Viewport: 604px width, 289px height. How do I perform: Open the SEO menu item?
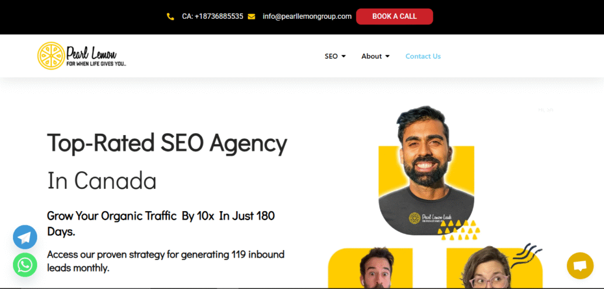pyautogui.click(x=331, y=56)
